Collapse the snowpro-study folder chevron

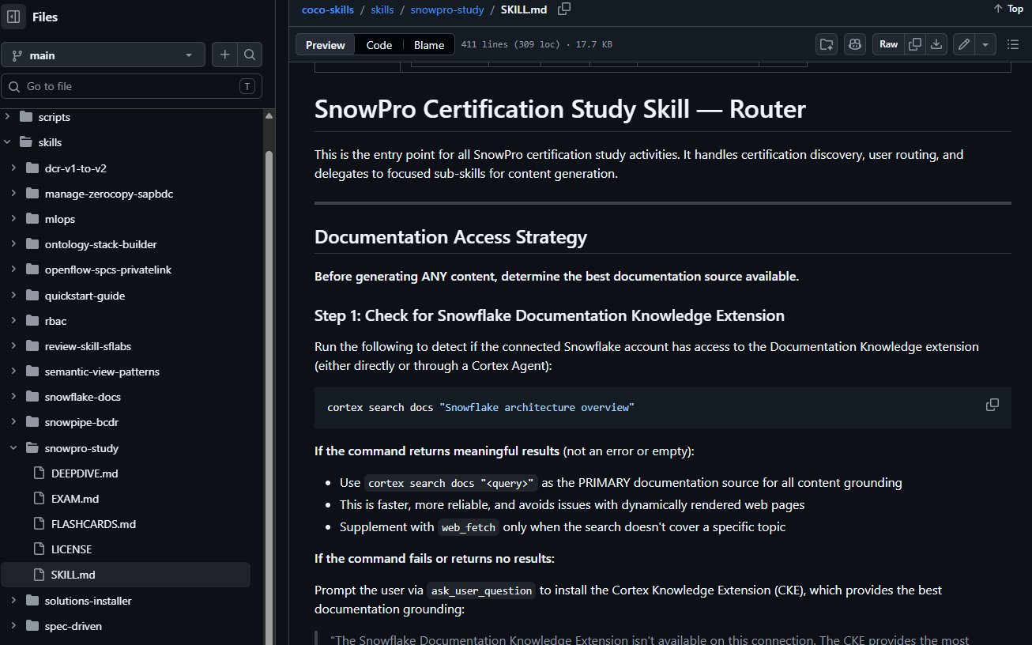(13, 448)
